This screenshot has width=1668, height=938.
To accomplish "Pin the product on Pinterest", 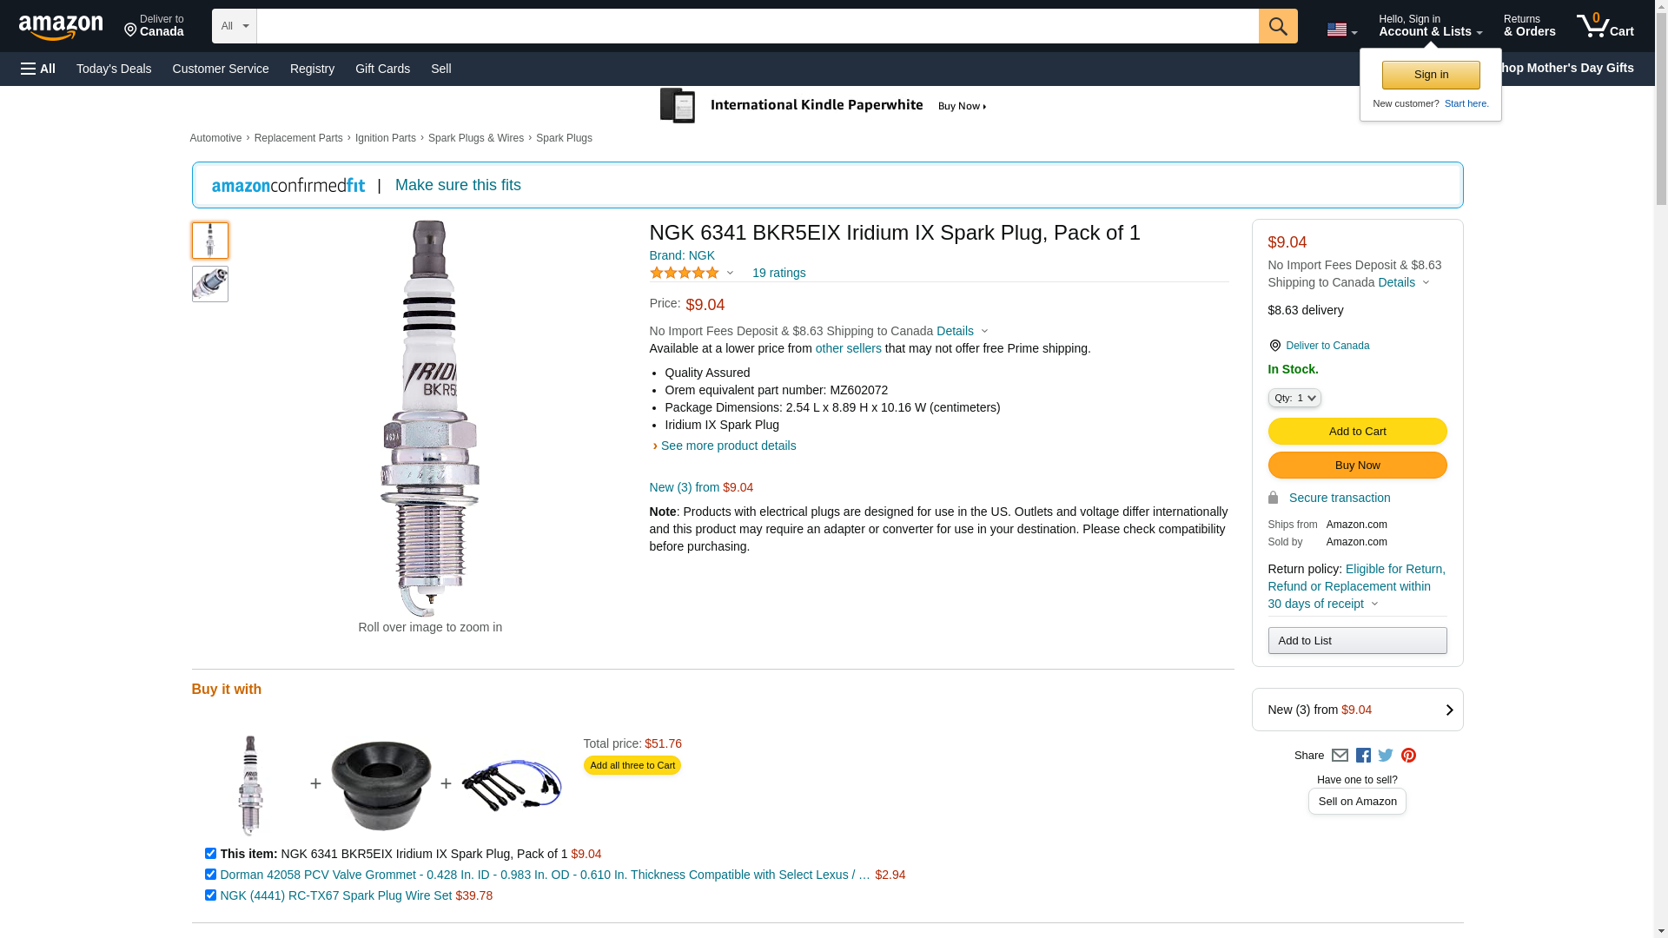I will click(1408, 756).
